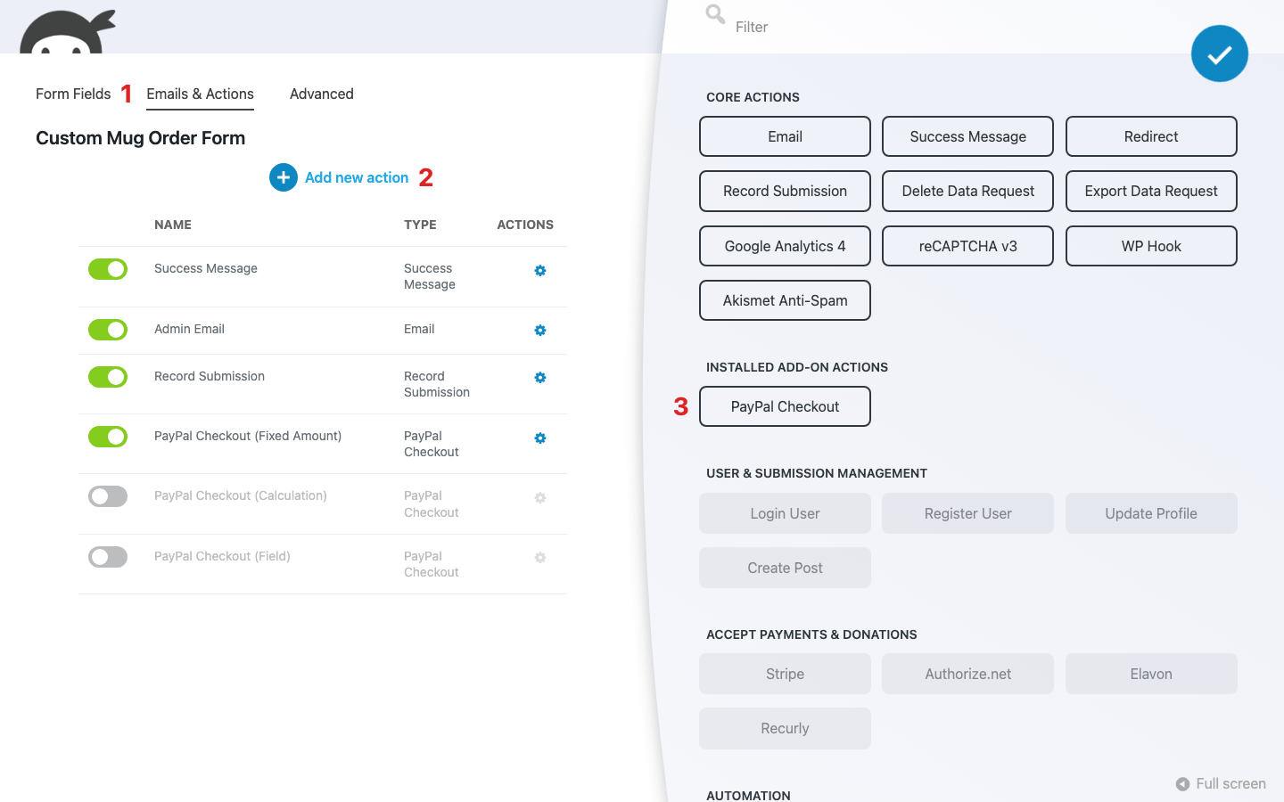Enable PayPal Checkout (Calculation) toggle
The image size is (1284, 802).
point(108,496)
